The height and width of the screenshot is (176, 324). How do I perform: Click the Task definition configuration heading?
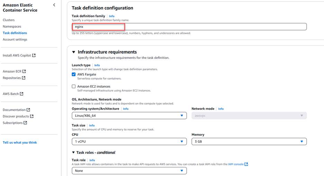pyautogui.click(x=102, y=8)
